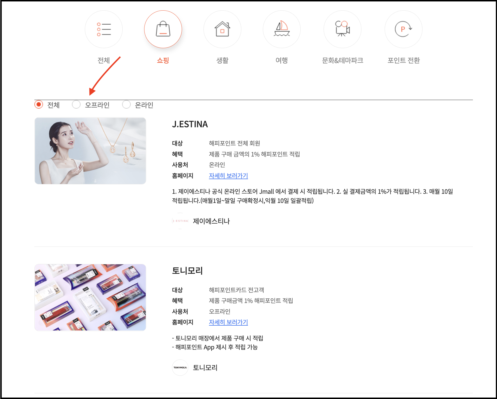
Task: Click the J.ESTINA title heading
Action: (x=190, y=124)
